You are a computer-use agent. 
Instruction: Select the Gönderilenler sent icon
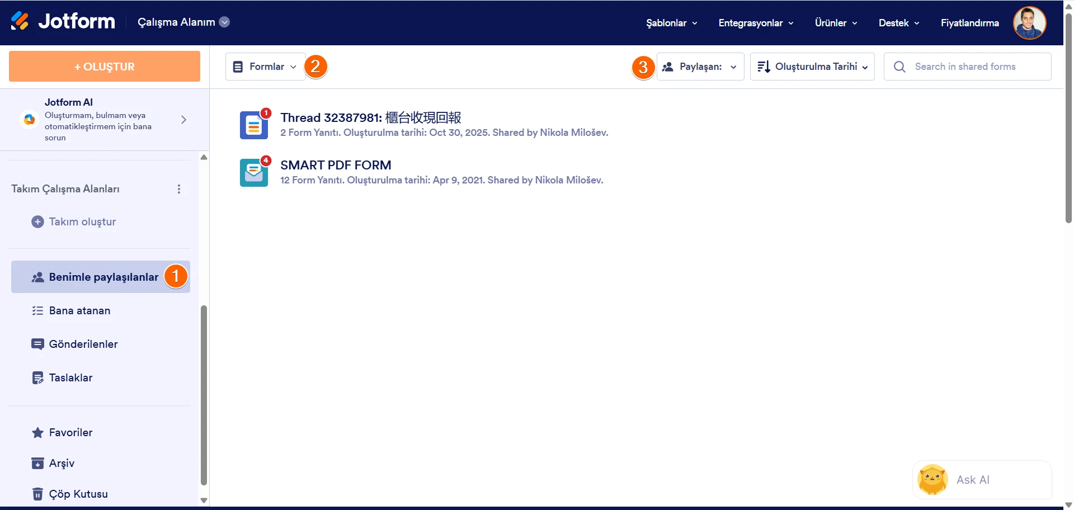tap(37, 344)
